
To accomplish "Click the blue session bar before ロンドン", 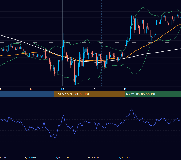I will [27, 94].
